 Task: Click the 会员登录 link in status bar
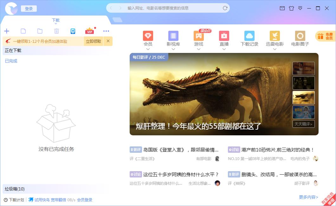click(85, 200)
